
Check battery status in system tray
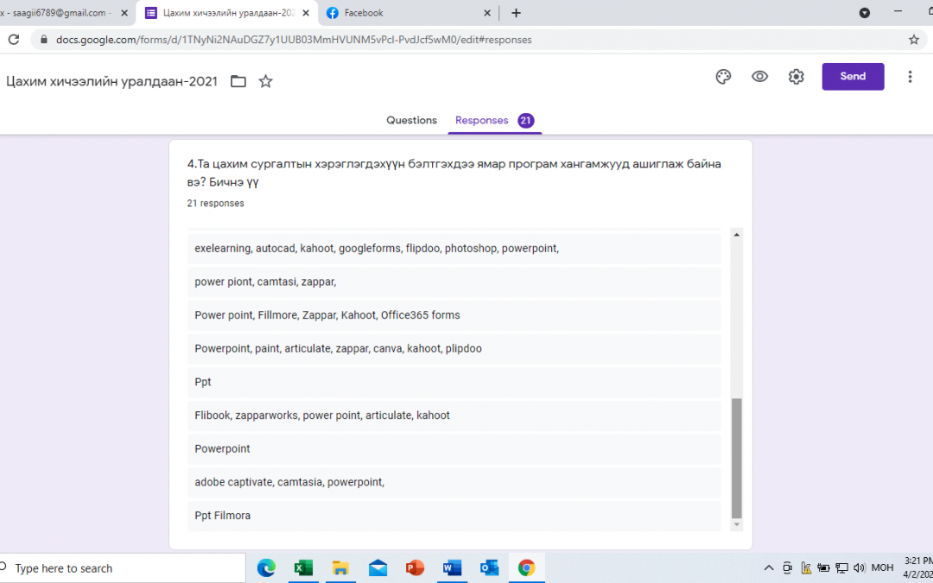[823, 568]
